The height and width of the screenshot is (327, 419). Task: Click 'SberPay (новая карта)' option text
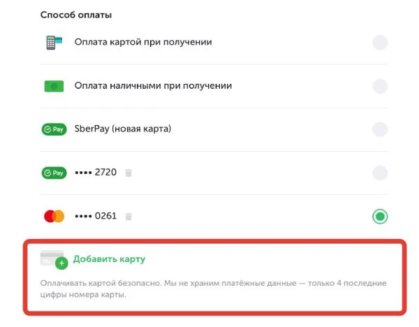[123, 129]
